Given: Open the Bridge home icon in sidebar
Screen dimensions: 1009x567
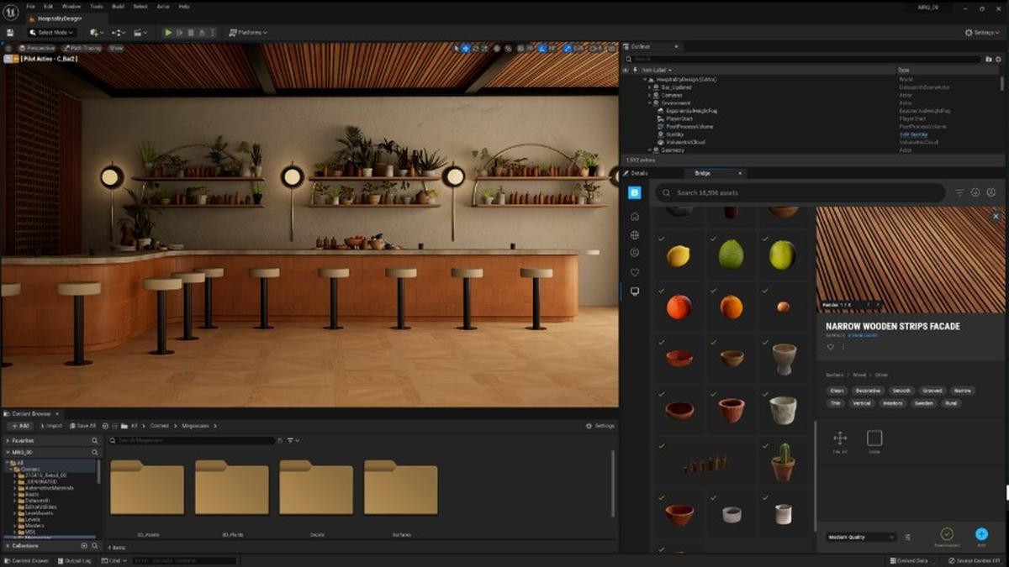Looking at the screenshot, I should pyautogui.click(x=635, y=217).
